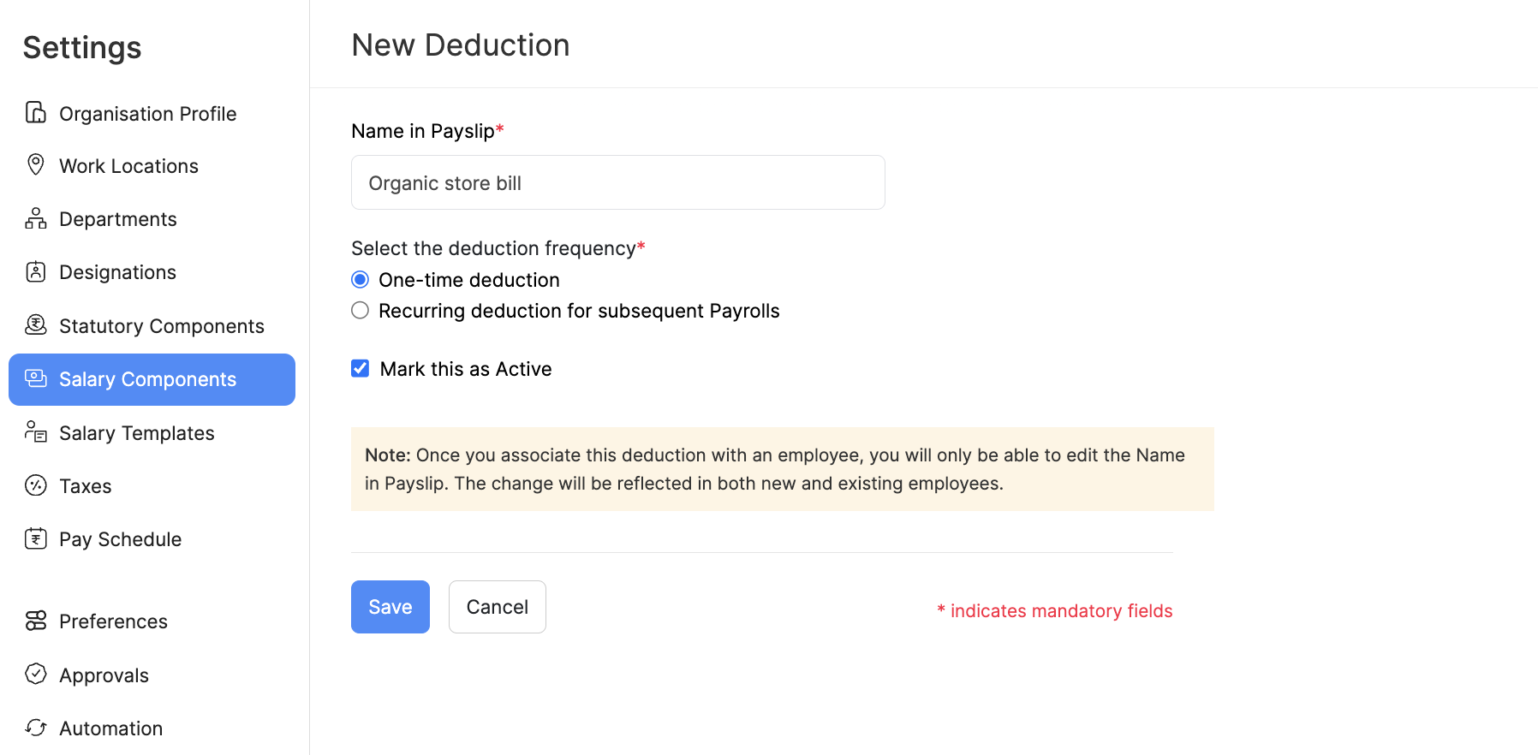The image size is (1538, 755).
Task: Cancel creating the deduction
Action: click(497, 606)
